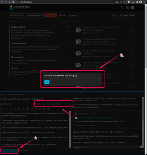Switch to the Angesagt tab
The height and width of the screenshot is (155, 147).
point(73,15)
